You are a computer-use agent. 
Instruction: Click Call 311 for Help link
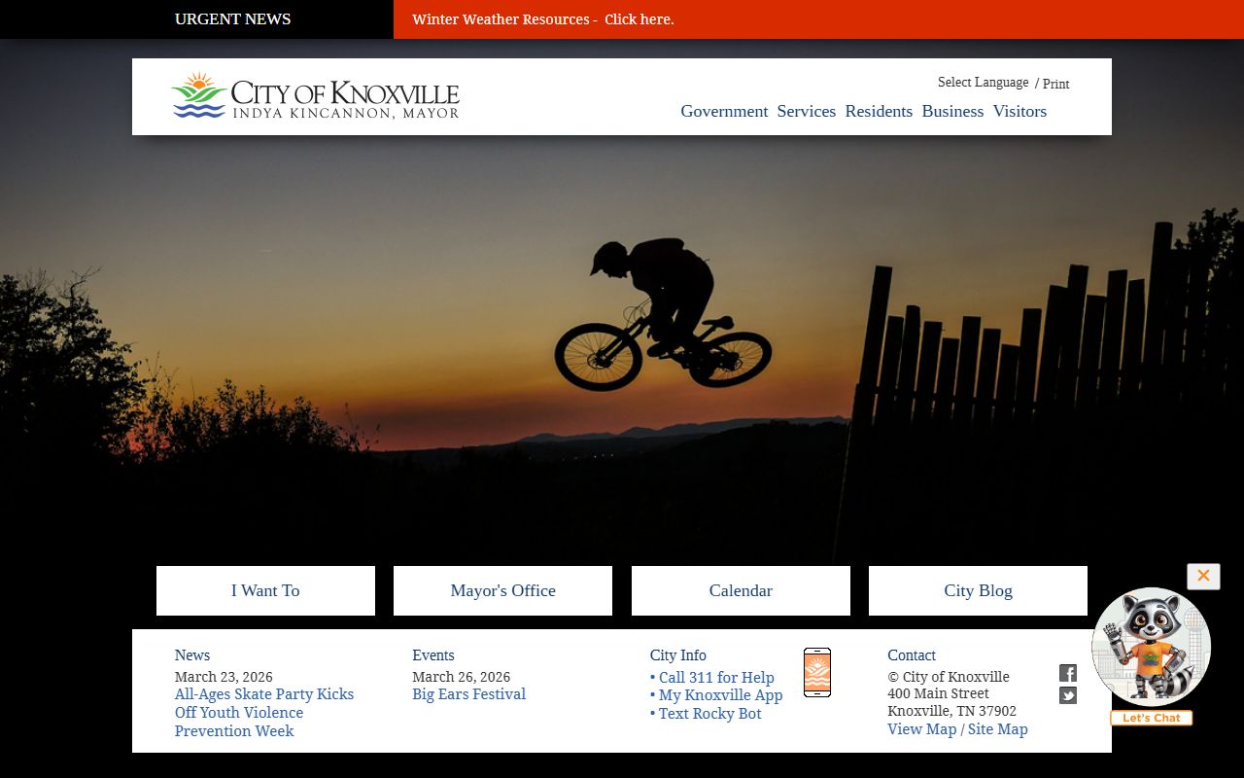pyautogui.click(x=716, y=678)
